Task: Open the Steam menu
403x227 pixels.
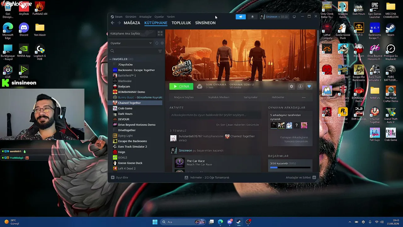Action: 119,17
